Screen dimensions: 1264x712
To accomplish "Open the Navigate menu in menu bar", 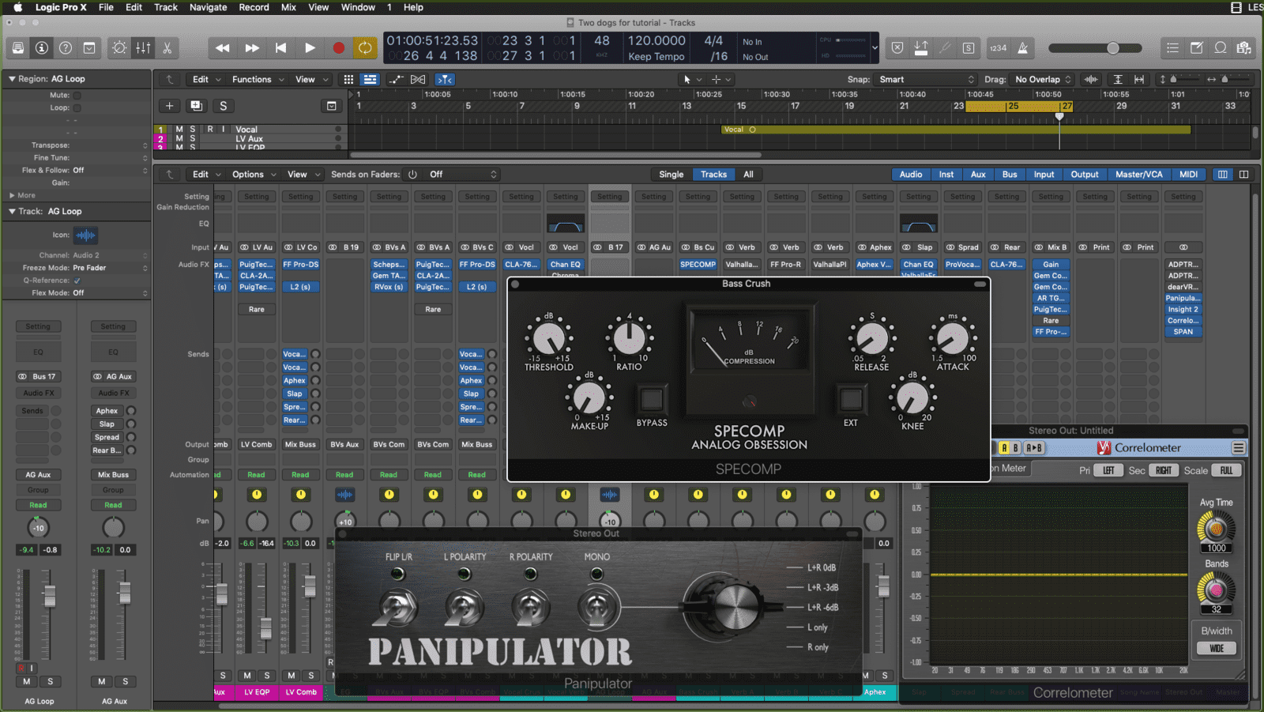I will (209, 7).
